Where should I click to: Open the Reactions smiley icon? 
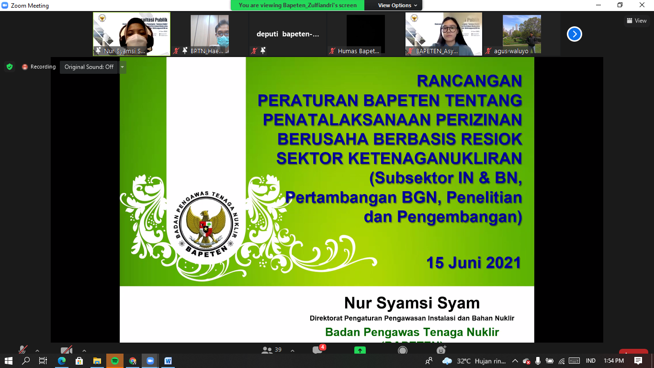point(441,350)
